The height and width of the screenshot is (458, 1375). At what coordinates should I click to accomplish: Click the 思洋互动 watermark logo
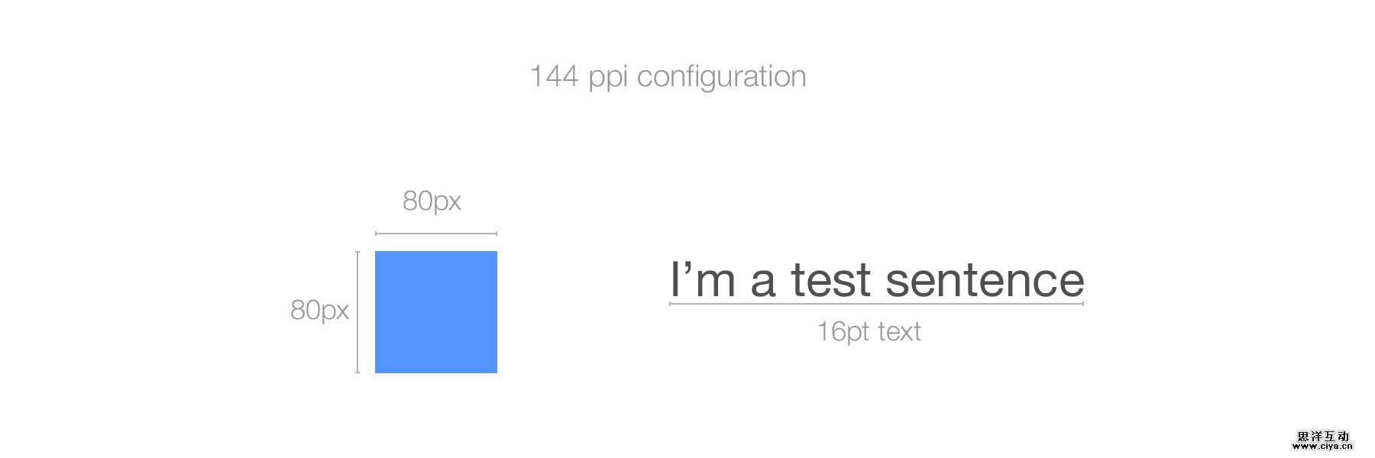point(1323,437)
